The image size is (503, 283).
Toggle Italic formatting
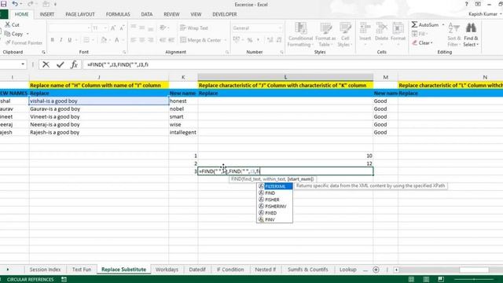[x=61, y=40]
